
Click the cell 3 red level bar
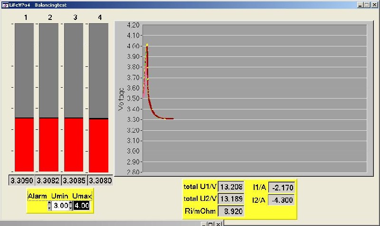click(74, 145)
